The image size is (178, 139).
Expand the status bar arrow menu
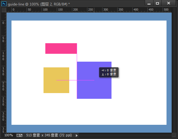tap(77, 135)
